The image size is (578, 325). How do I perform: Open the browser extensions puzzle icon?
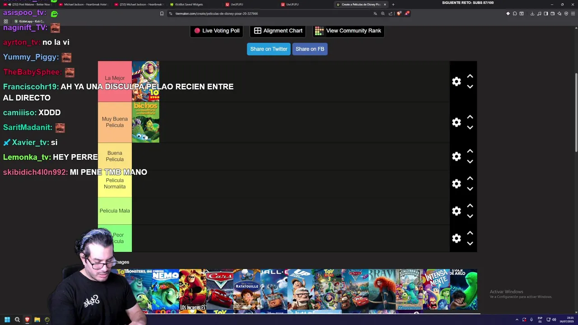click(515, 14)
